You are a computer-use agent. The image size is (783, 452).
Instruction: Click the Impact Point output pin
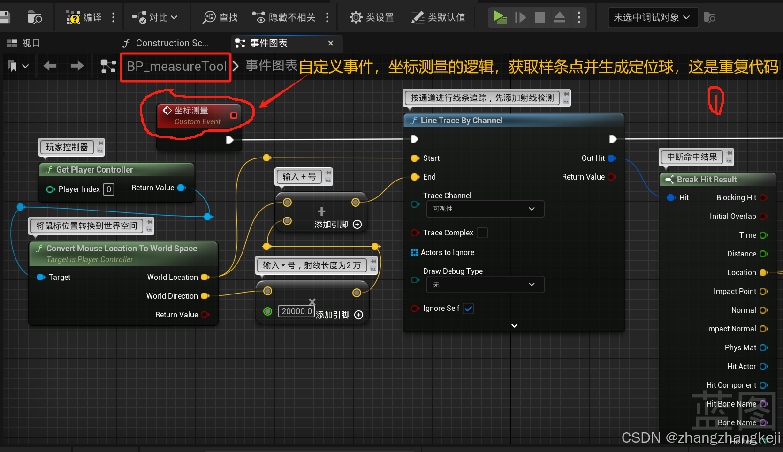point(763,292)
